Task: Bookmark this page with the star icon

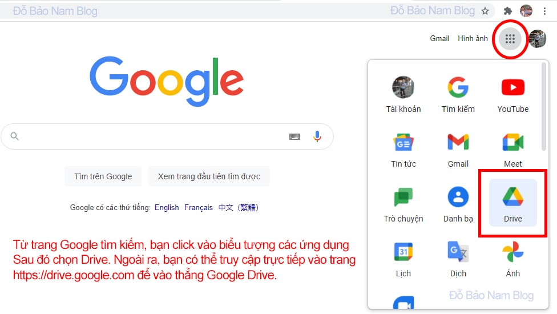Action: (x=485, y=11)
